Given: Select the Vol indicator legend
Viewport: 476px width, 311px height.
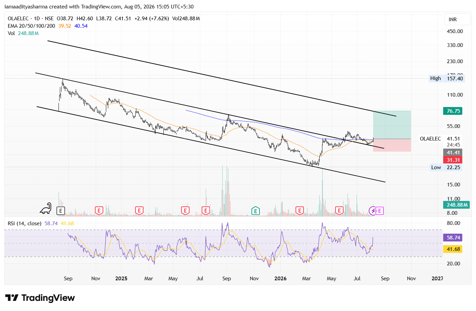Looking at the screenshot, I should click(x=12, y=33).
